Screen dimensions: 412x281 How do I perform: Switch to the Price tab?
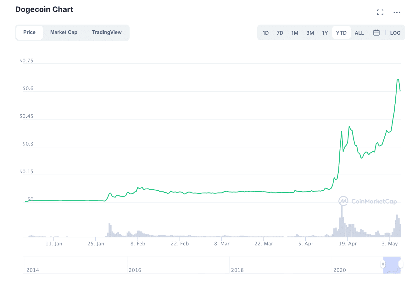pyautogui.click(x=29, y=32)
